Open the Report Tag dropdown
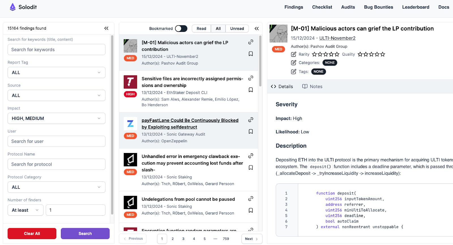This screenshot has height=245, width=453. coord(56,73)
